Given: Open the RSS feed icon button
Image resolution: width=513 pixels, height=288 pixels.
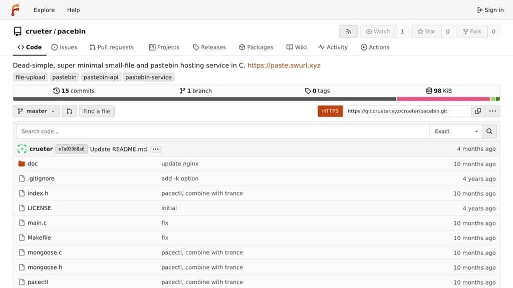Looking at the screenshot, I should 348,31.
